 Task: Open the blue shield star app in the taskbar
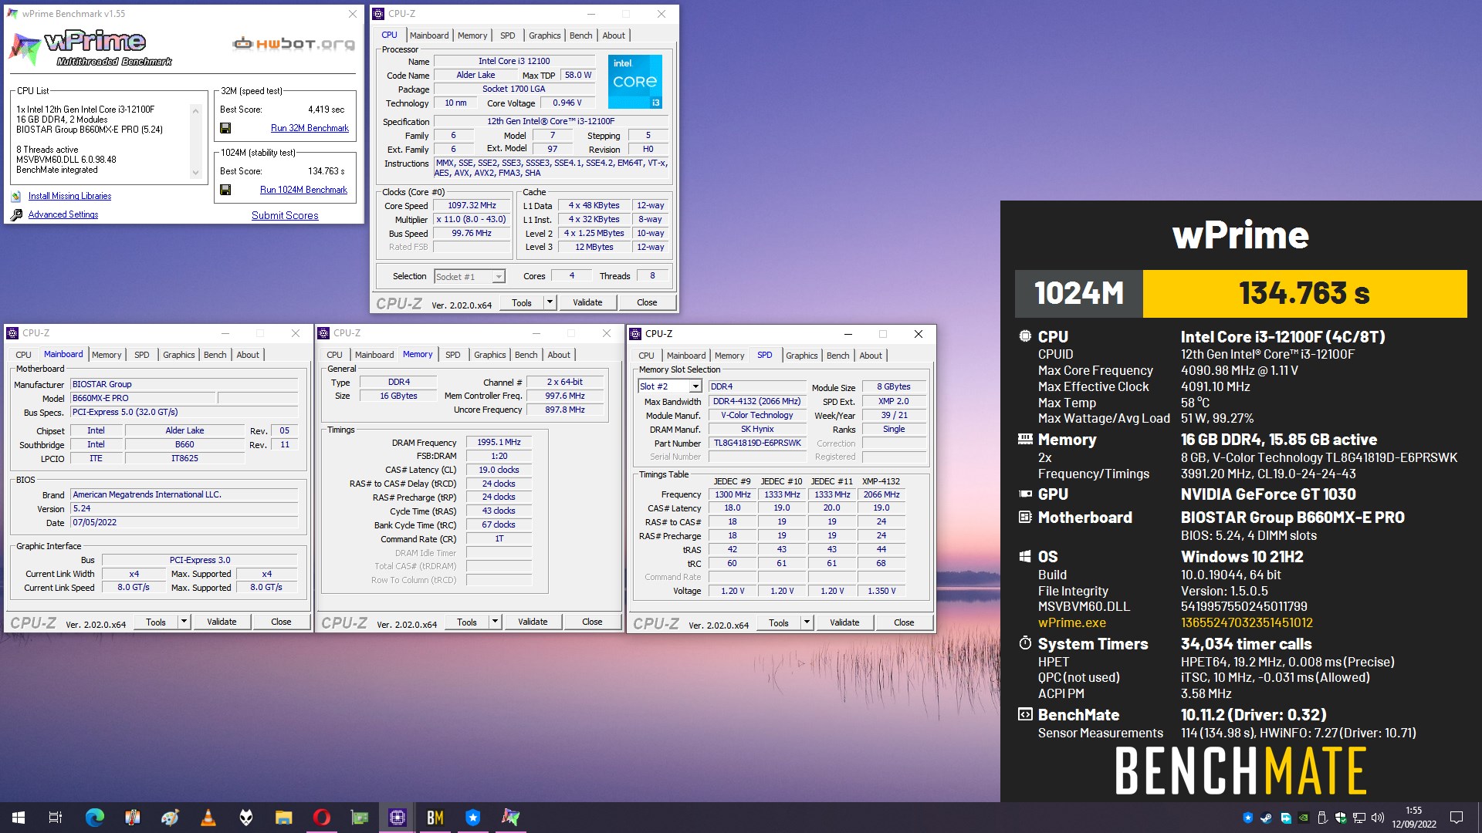[x=472, y=818]
